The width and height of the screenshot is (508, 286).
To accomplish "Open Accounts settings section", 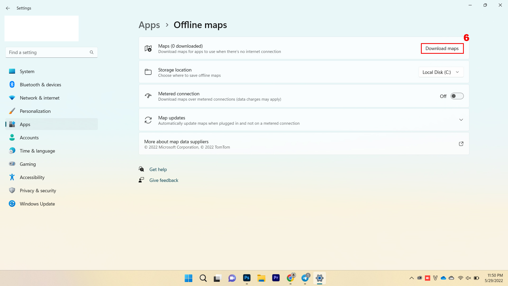I will [29, 137].
